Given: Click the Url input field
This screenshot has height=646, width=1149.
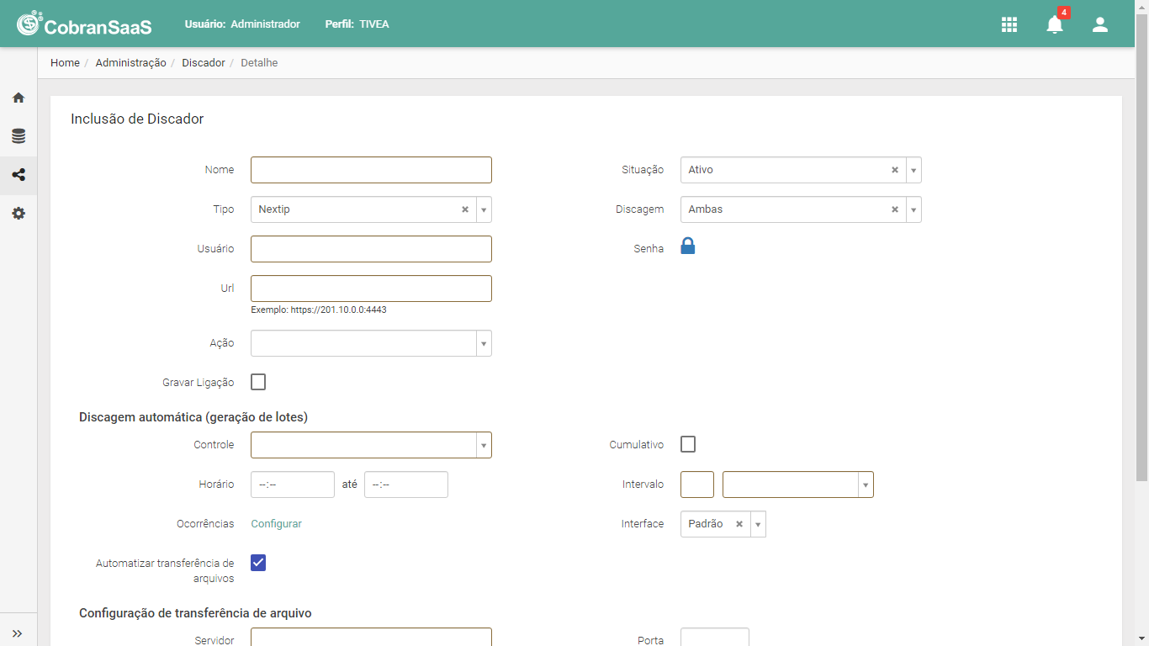Looking at the screenshot, I should point(371,289).
